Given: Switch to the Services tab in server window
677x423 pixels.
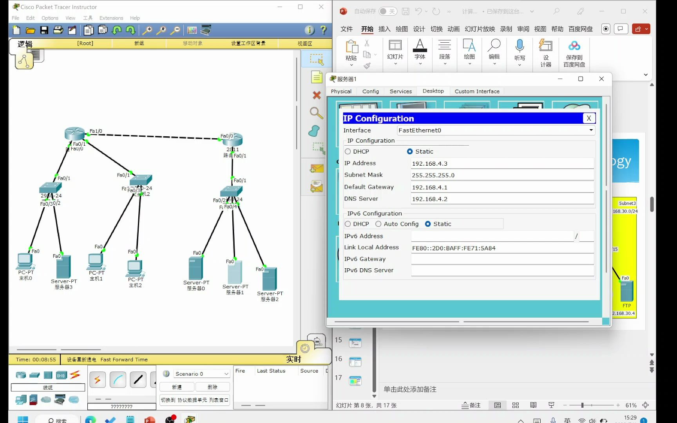Looking at the screenshot, I should tap(401, 91).
